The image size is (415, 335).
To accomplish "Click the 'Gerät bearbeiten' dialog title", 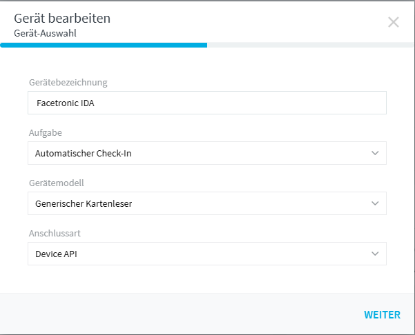I will pyautogui.click(x=62, y=18).
